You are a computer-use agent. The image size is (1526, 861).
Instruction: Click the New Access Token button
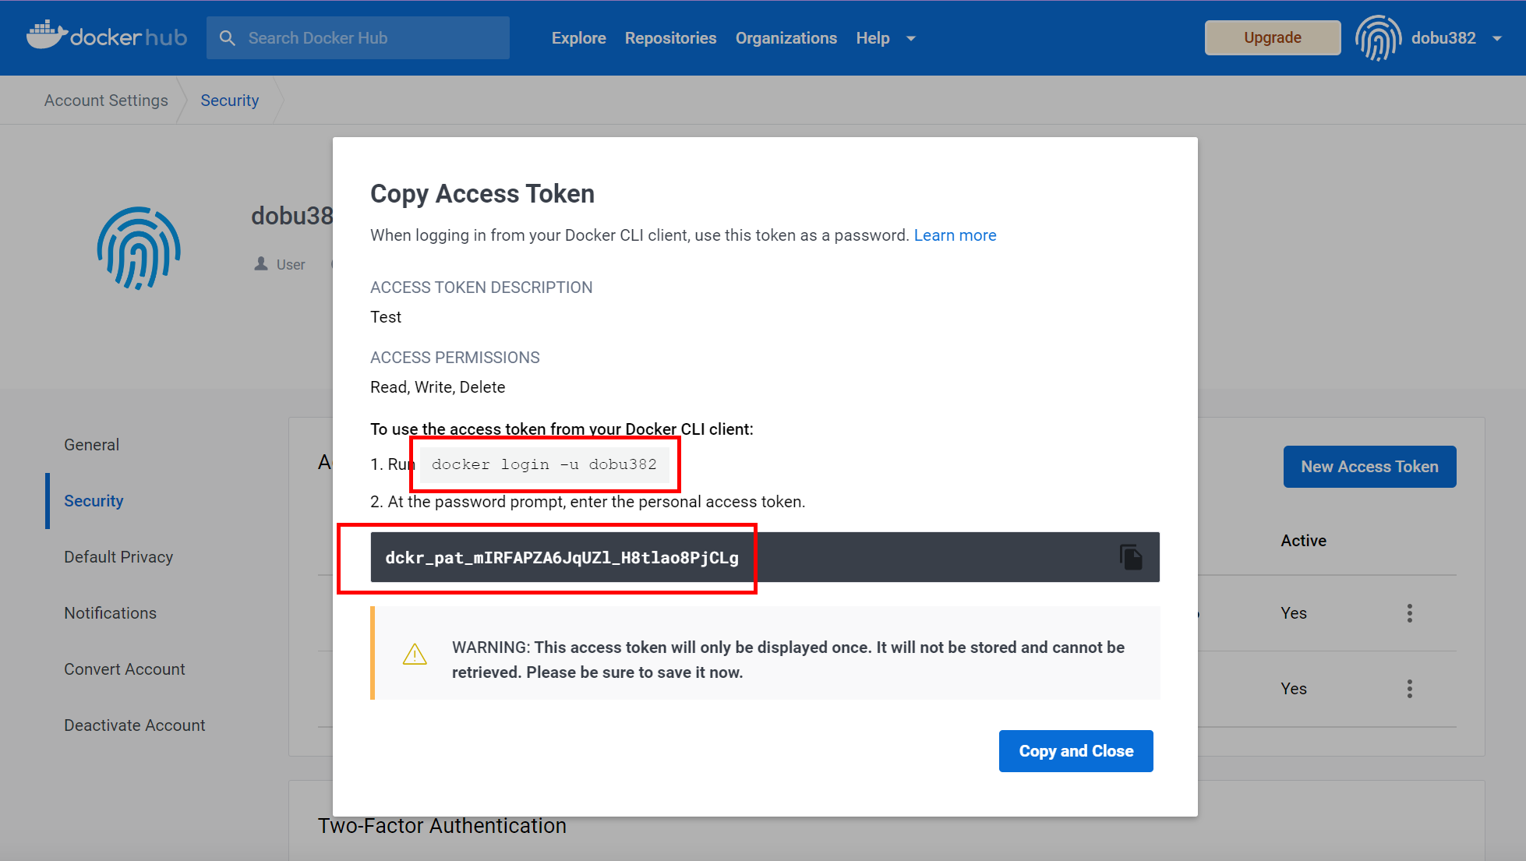(1369, 467)
